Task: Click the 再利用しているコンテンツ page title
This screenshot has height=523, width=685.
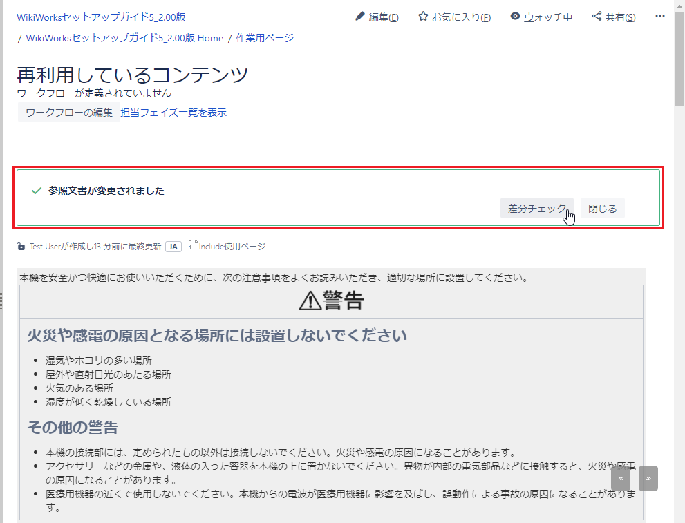Action: [132, 75]
